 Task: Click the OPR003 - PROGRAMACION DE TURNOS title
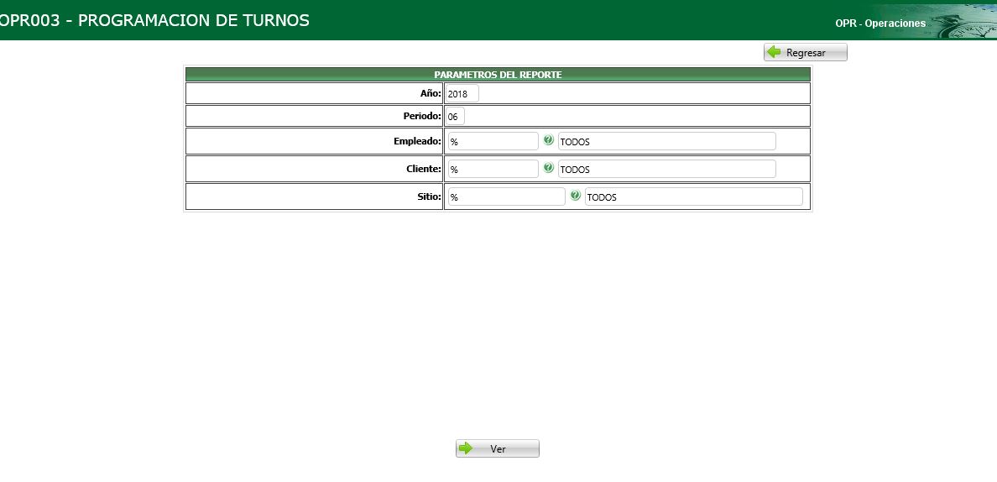(x=154, y=20)
